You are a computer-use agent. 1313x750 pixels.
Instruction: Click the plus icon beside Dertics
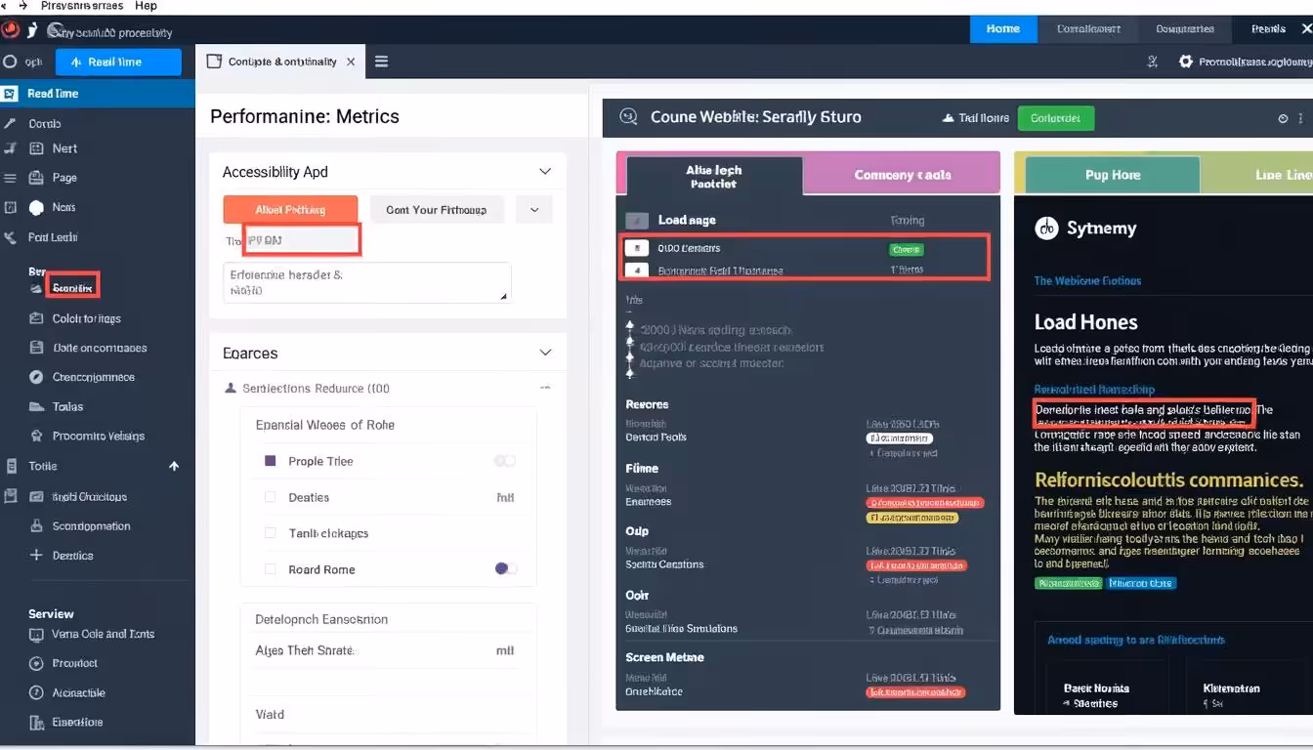click(36, 555)
